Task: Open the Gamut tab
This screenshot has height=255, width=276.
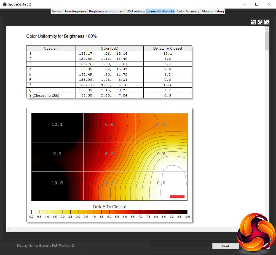Action: (57, 11)
